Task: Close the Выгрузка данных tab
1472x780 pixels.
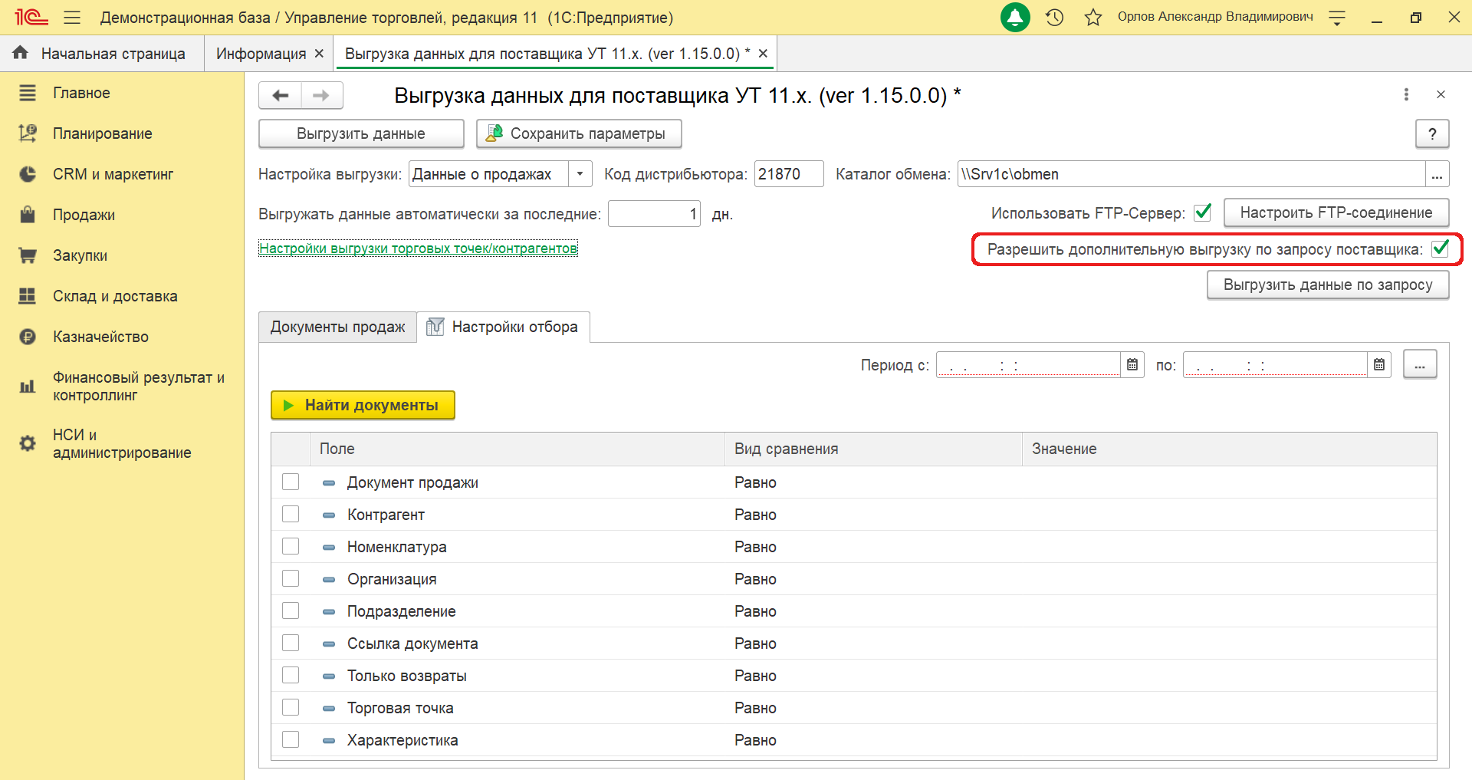Action: click(763, 54)
